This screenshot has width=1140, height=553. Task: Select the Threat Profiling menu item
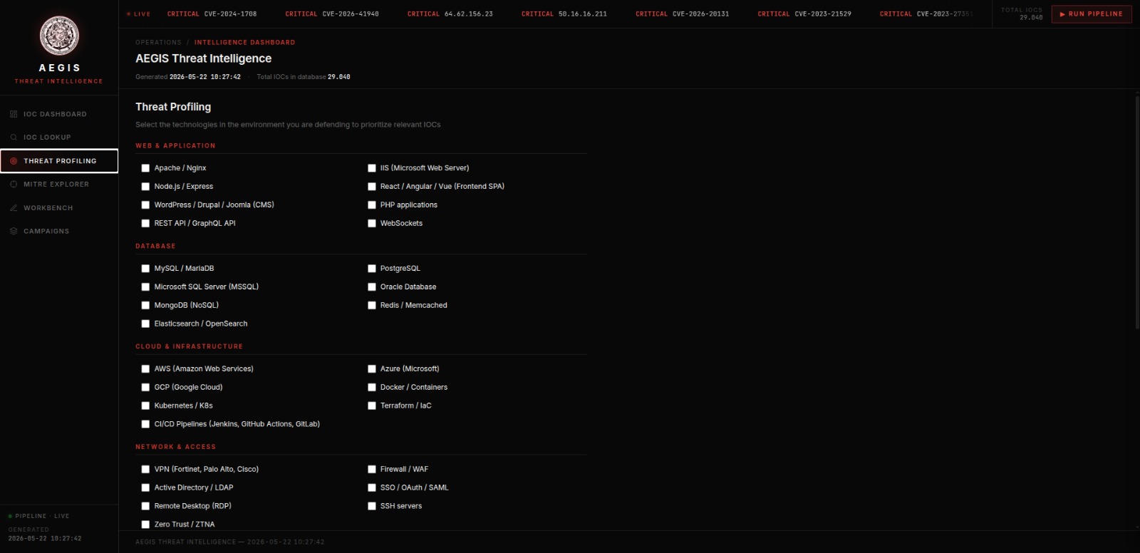pos(59,161)
